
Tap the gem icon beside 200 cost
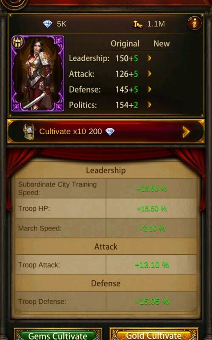[110, 131]
